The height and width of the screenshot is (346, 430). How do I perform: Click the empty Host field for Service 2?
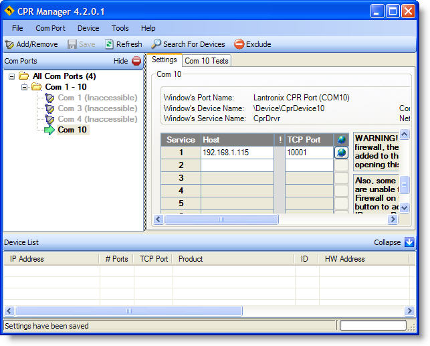[x=237, y=165]
